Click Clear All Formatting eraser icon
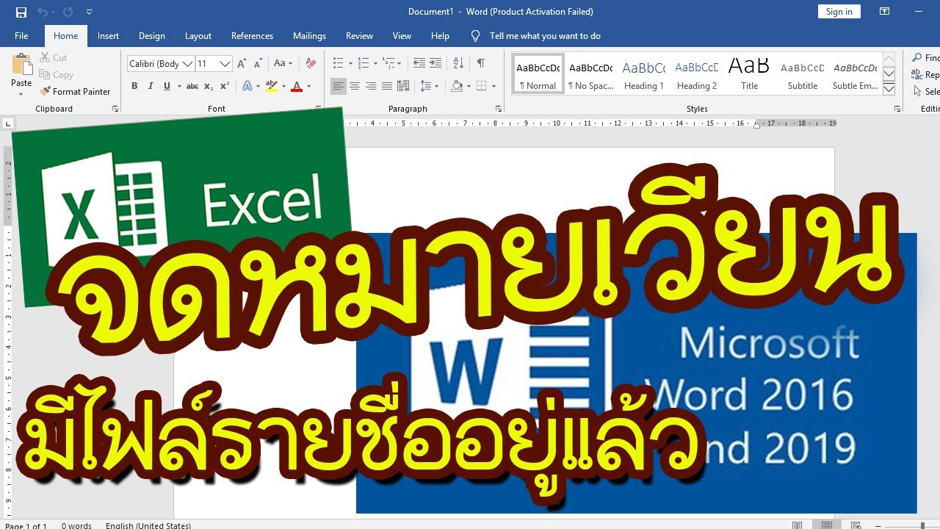 [311, 64]
